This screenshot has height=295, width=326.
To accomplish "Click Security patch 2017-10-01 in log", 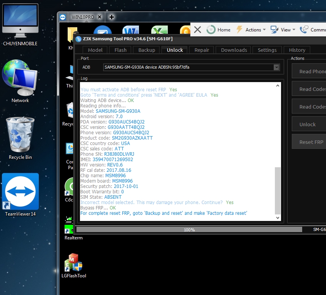I will click(126, 186).
